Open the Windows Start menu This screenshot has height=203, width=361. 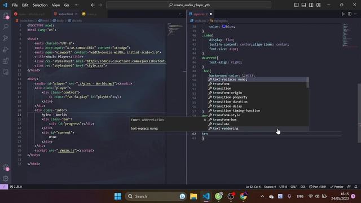pyautogui.click(x=118, y=196)
